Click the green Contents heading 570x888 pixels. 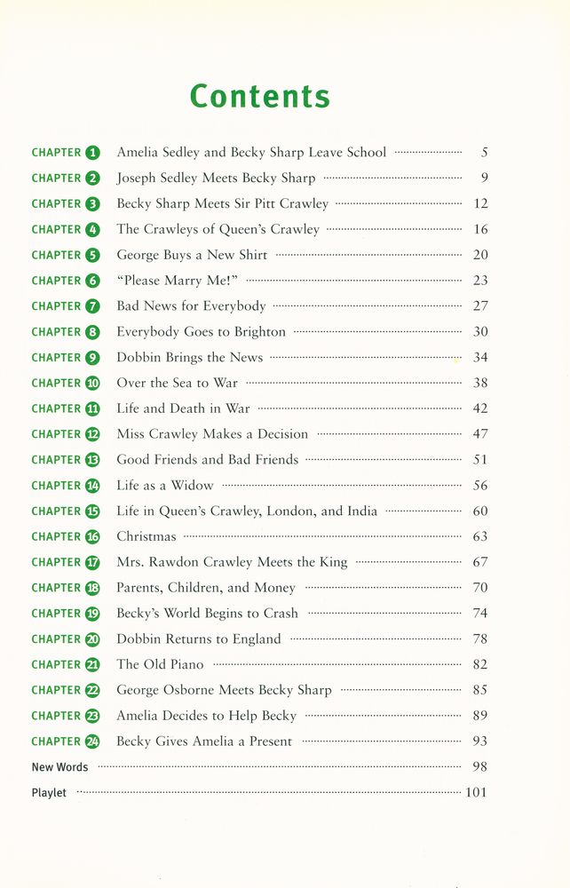(x=260, y=96)
